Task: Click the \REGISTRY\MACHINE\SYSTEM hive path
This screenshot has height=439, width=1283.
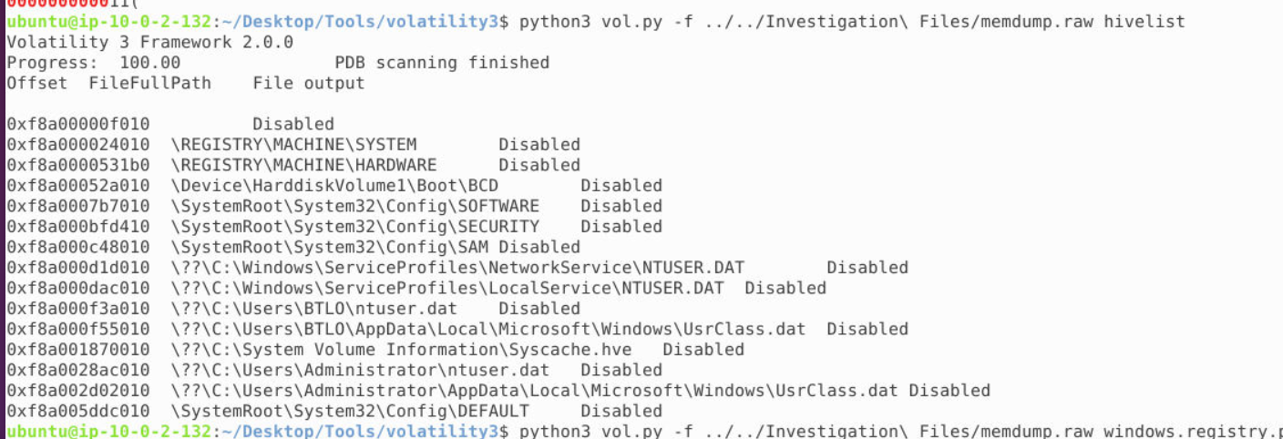Action: [x=293, y=144]
